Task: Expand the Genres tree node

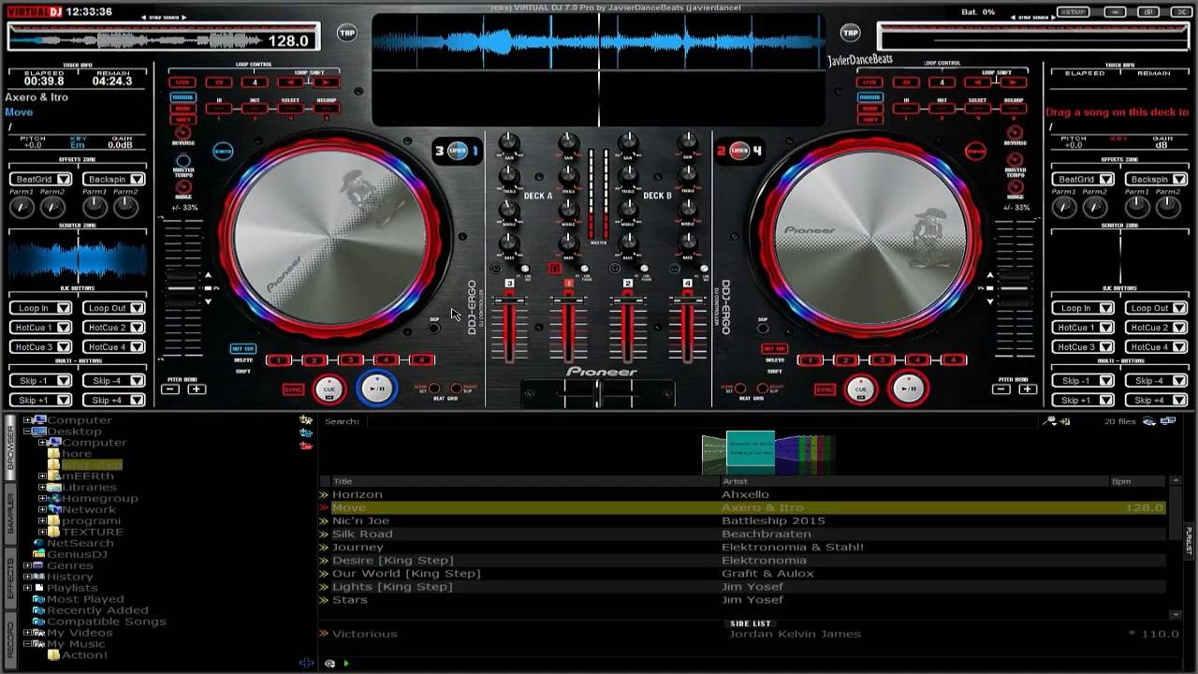Action: click(x=28, y=565)
